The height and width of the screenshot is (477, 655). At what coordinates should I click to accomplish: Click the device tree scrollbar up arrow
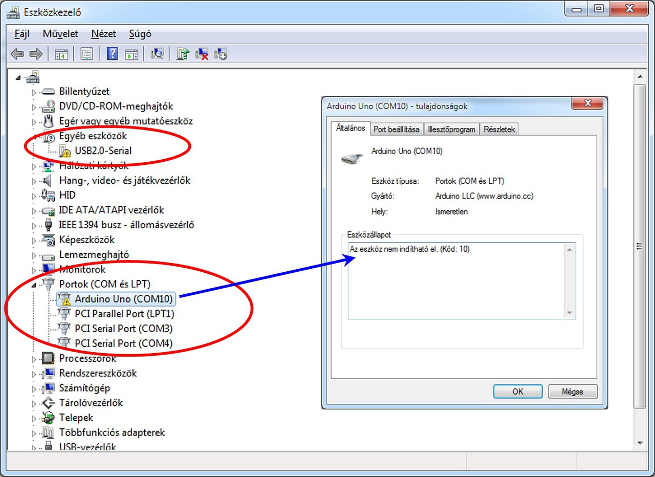(x=639, y=77)
